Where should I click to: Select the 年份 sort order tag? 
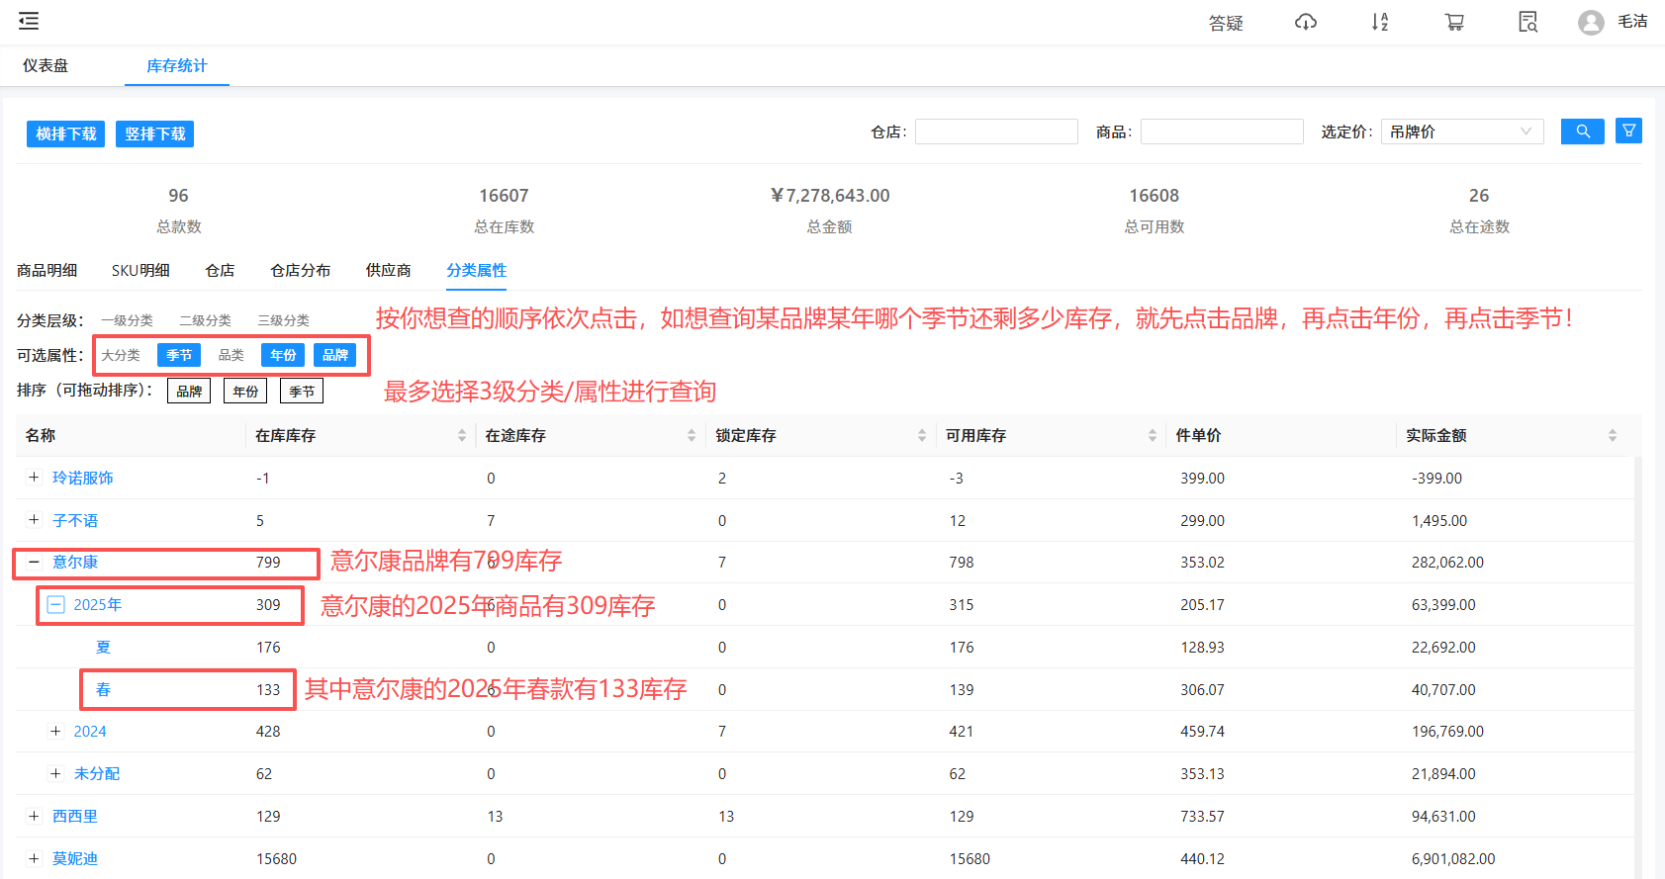[x=245, y=392]
